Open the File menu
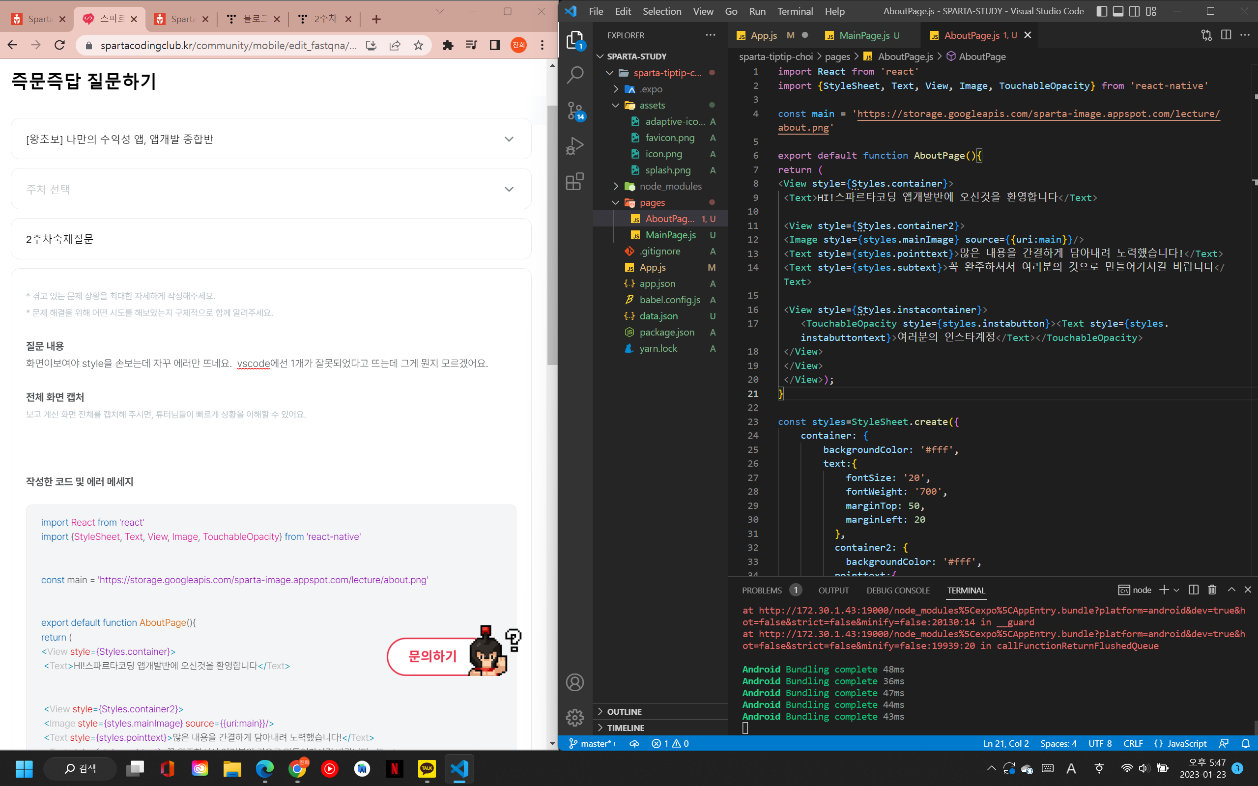Image resolution: width=1258 pixels, height=786 pixels. [x=596, y=11]
